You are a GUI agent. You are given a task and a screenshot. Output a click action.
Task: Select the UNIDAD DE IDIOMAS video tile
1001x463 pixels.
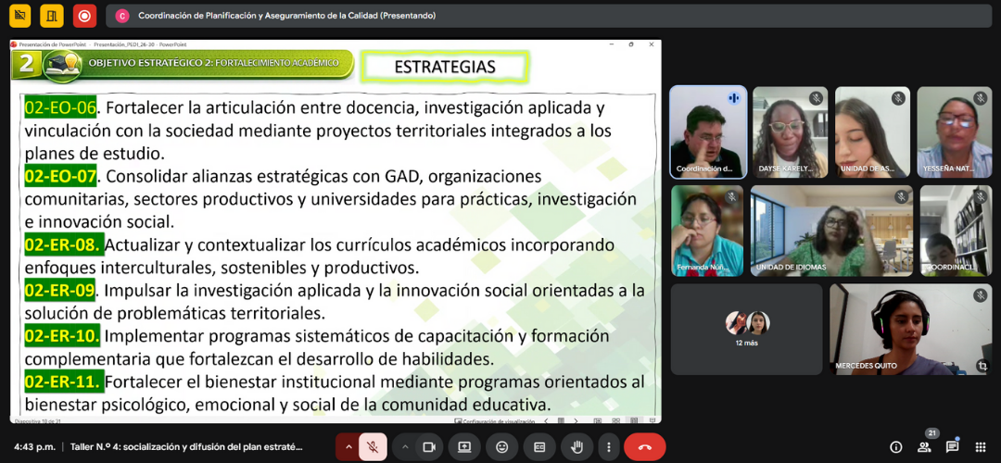(830, 231)
